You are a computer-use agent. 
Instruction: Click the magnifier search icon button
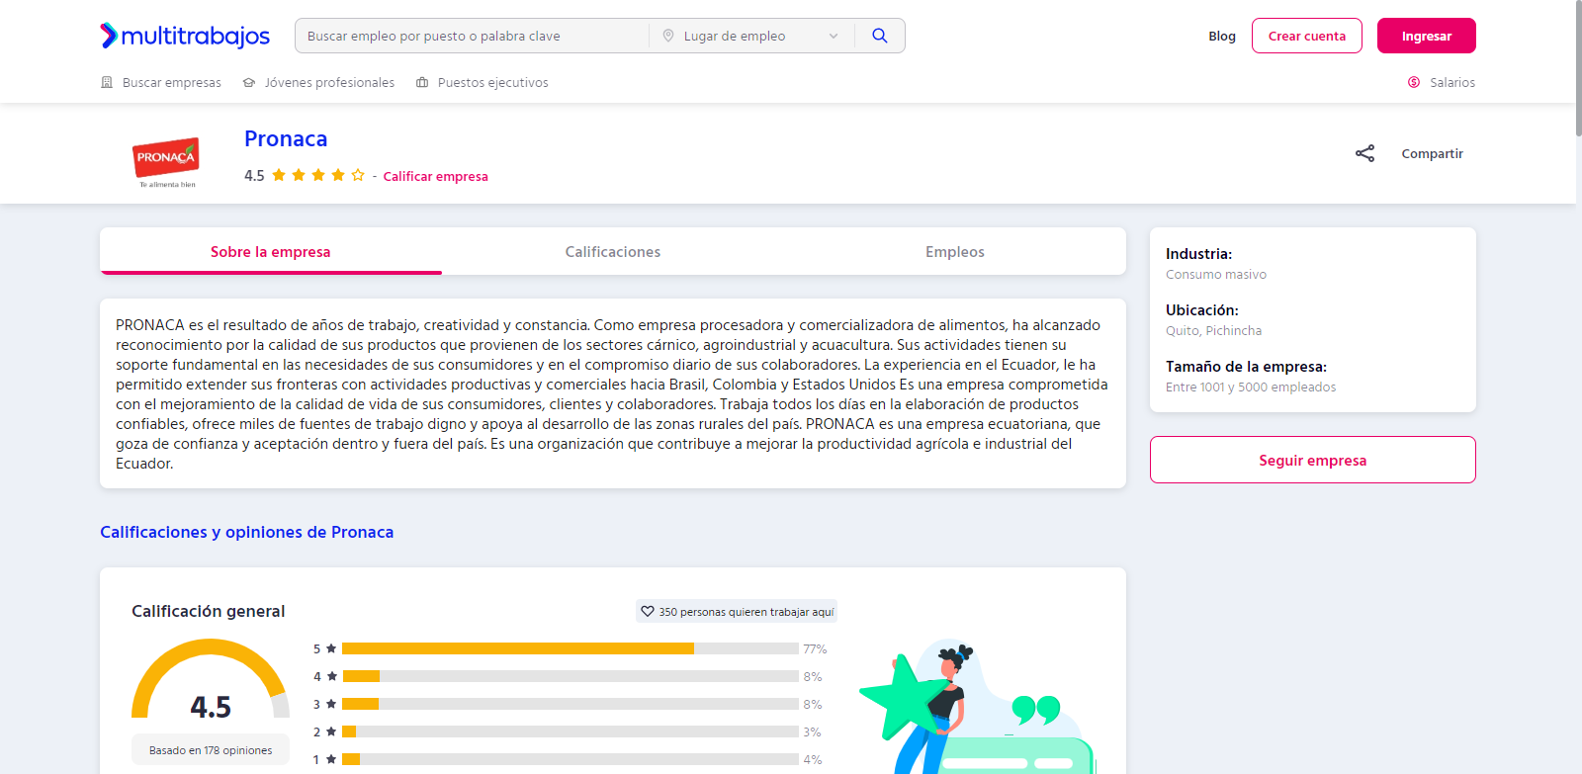880,36
